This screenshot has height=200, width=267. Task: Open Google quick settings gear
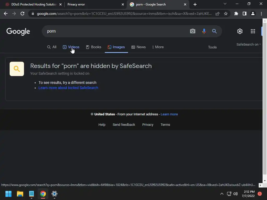click(x=240, y=31)
